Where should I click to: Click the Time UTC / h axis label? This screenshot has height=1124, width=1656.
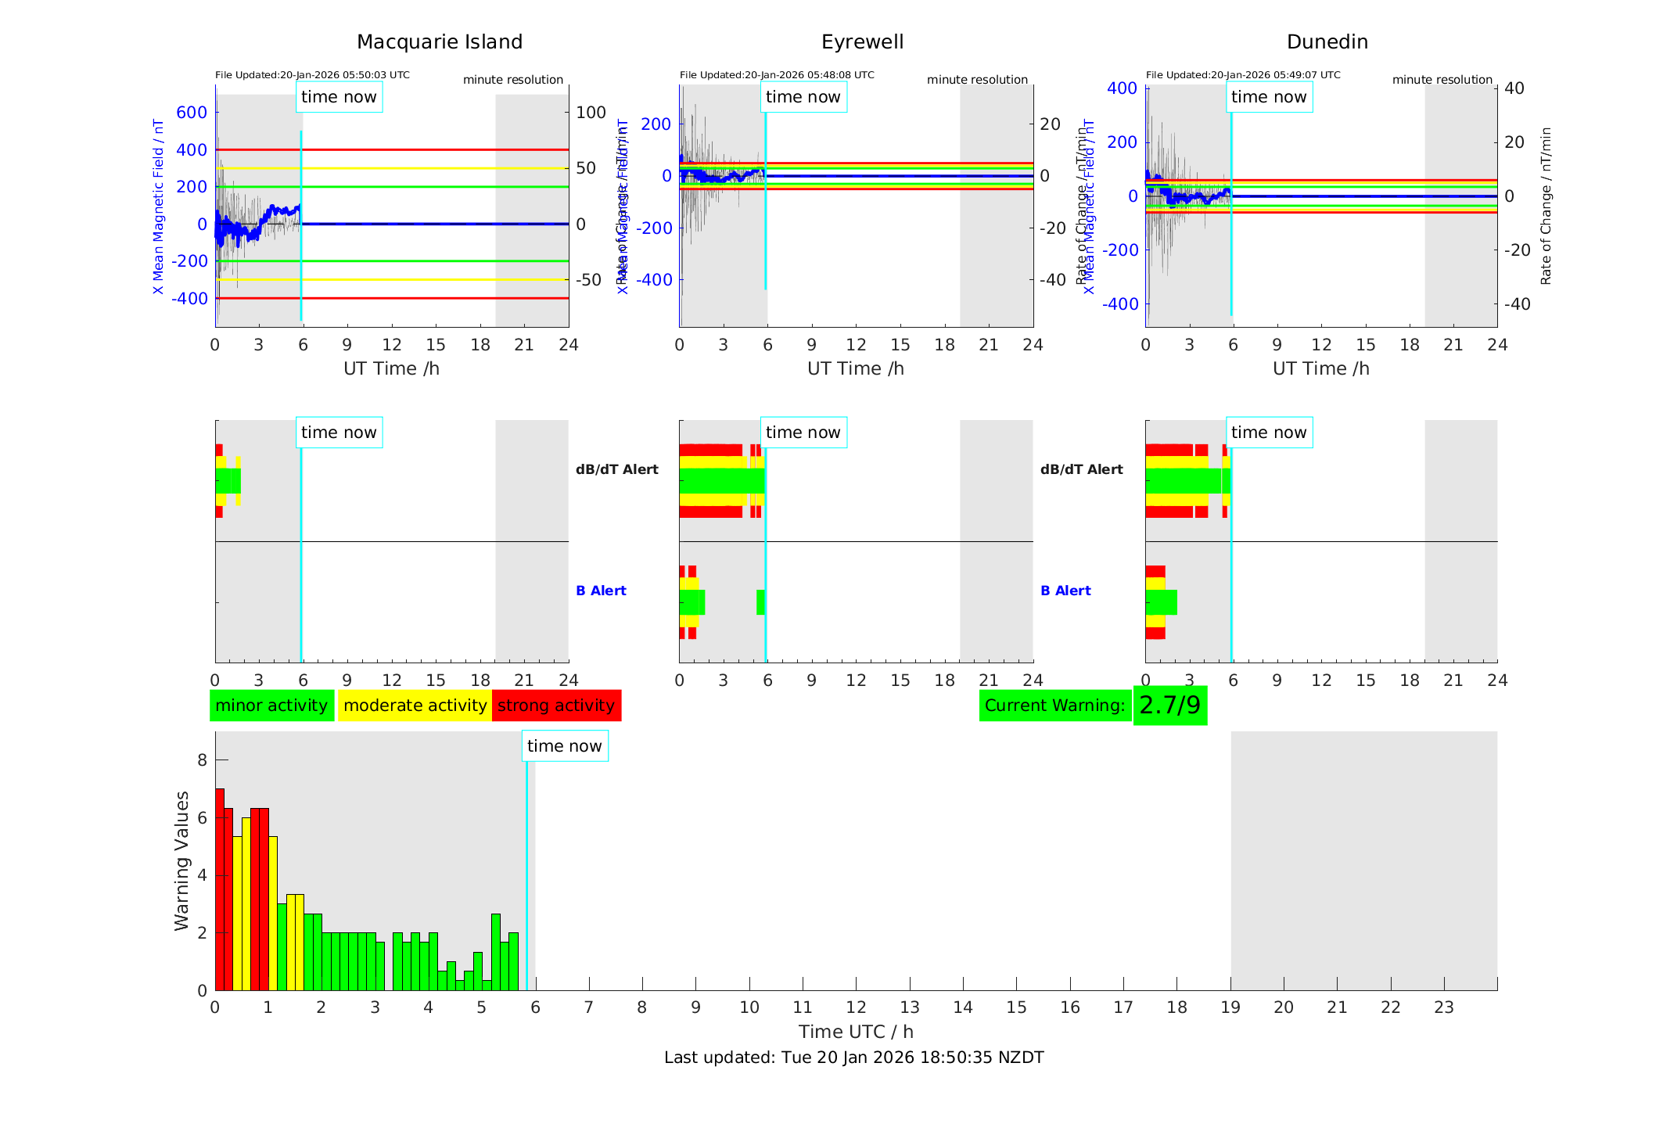coord(855,1032)
